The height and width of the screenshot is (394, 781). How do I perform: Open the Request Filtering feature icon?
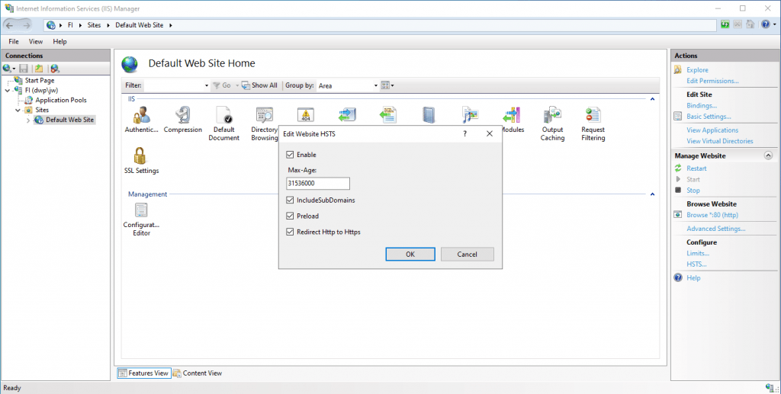593,116
